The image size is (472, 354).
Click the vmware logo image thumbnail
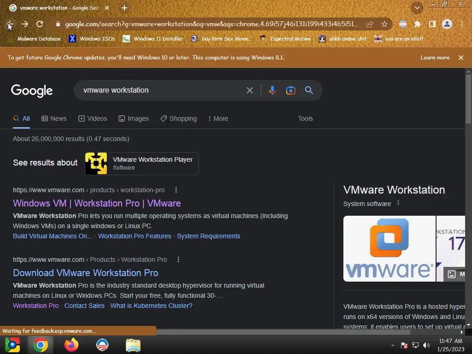point(389,248)
